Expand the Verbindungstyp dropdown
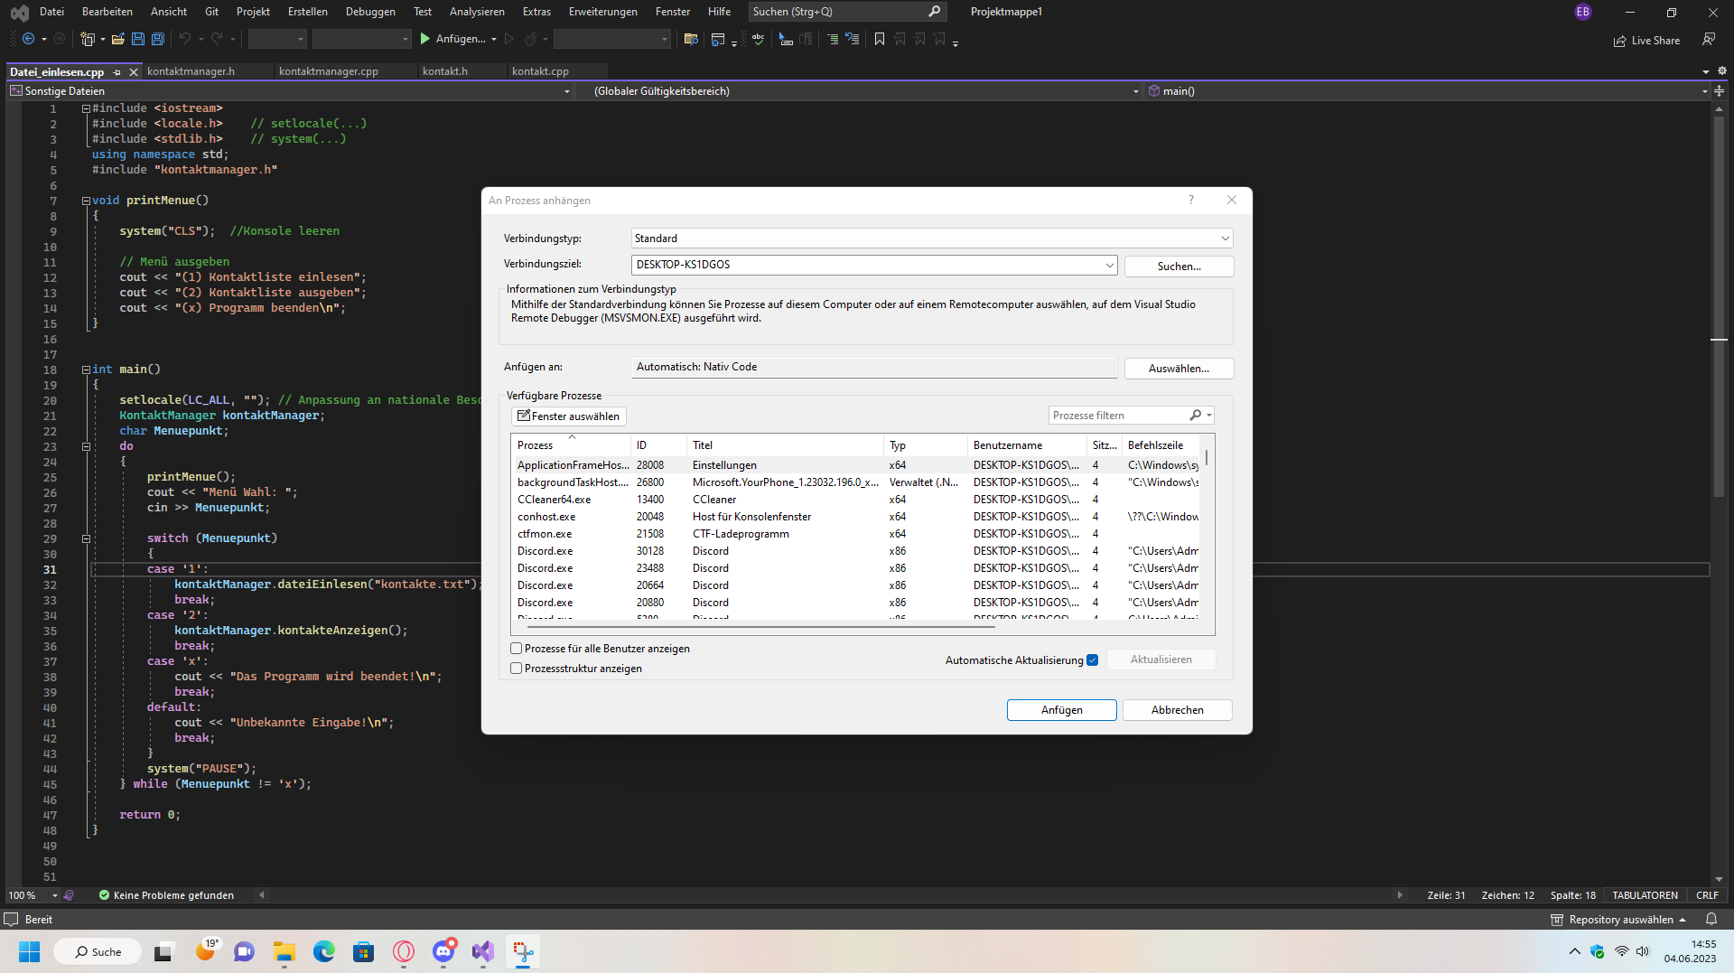Image resolution: width=1734 pixels, height=973 pixels. [x=1225, y=239]
